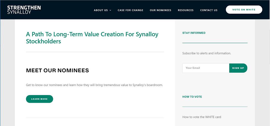270x126 pixels.
Task: Open Our Nominees in navigation bar
Action: pyautogui.click(x=160, y=10)
